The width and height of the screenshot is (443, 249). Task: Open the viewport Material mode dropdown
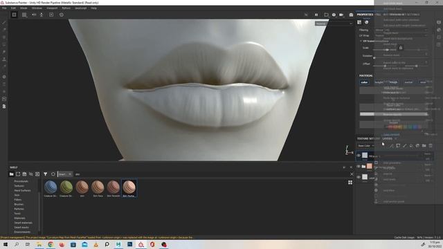[x=334, y=24]
